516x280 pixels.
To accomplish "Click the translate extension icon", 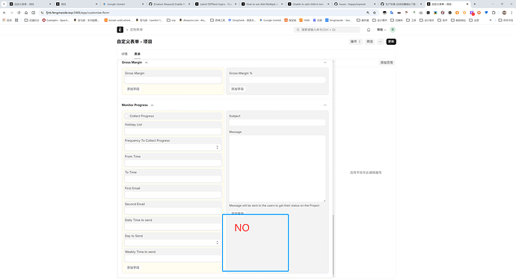I will pyautogui.click(x=392, y=13).
